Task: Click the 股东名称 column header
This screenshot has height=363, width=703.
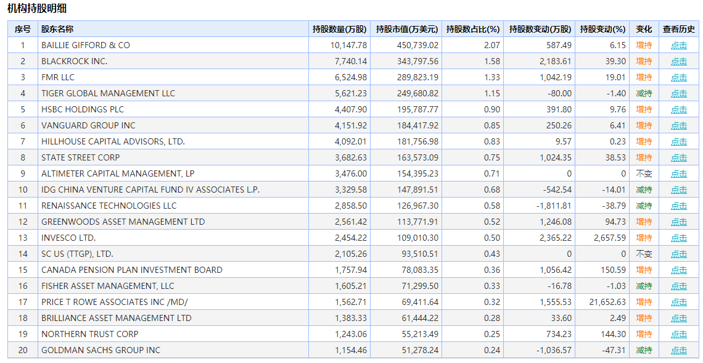Action: [57, 29]
